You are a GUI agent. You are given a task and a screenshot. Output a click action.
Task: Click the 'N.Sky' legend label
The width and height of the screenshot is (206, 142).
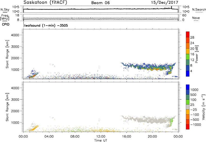5,9
